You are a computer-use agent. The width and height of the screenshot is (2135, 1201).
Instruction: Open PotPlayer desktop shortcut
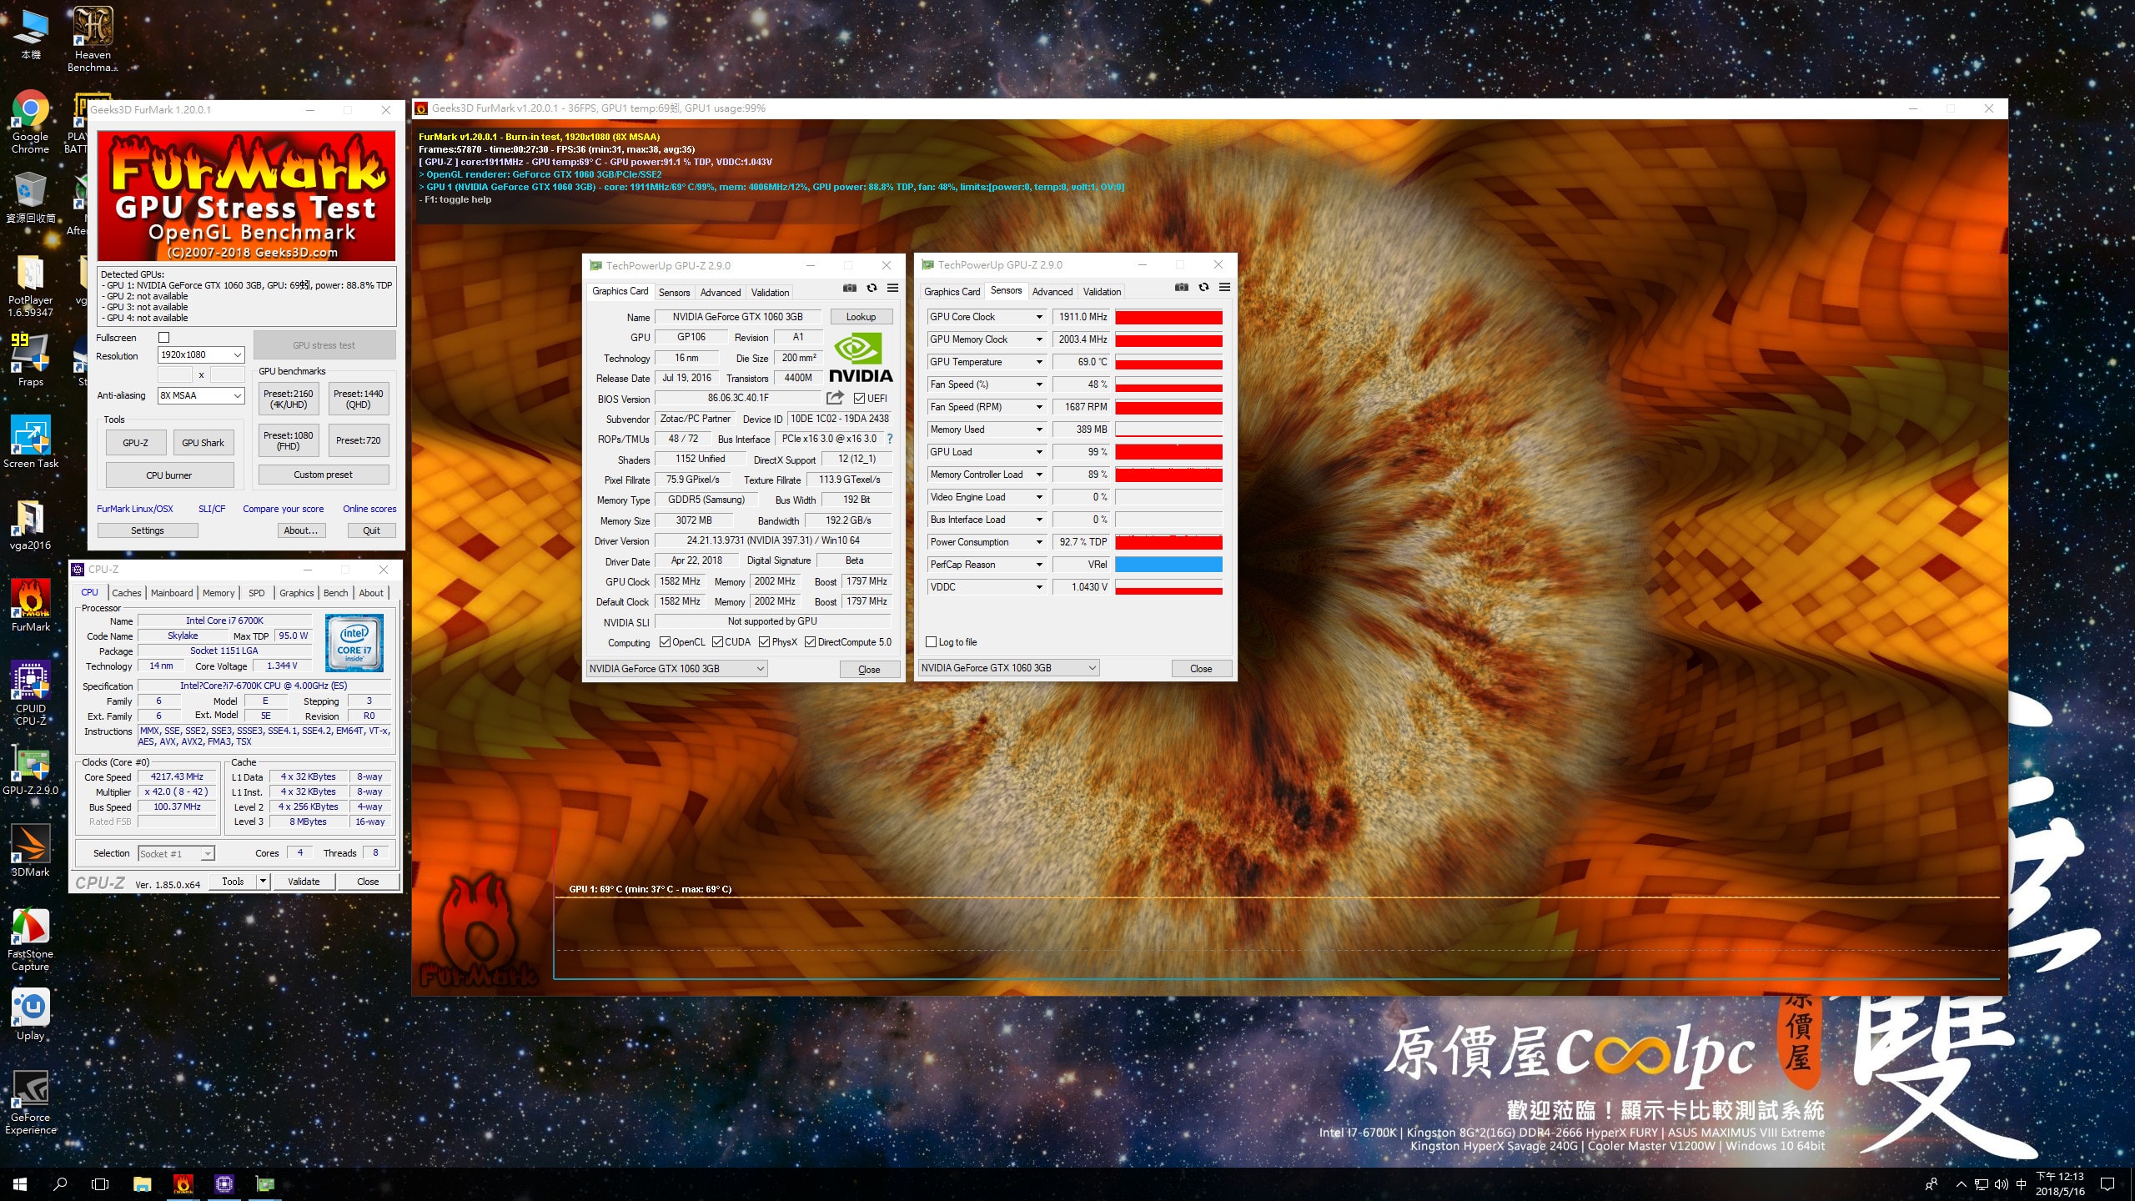(x=30, y=286)
